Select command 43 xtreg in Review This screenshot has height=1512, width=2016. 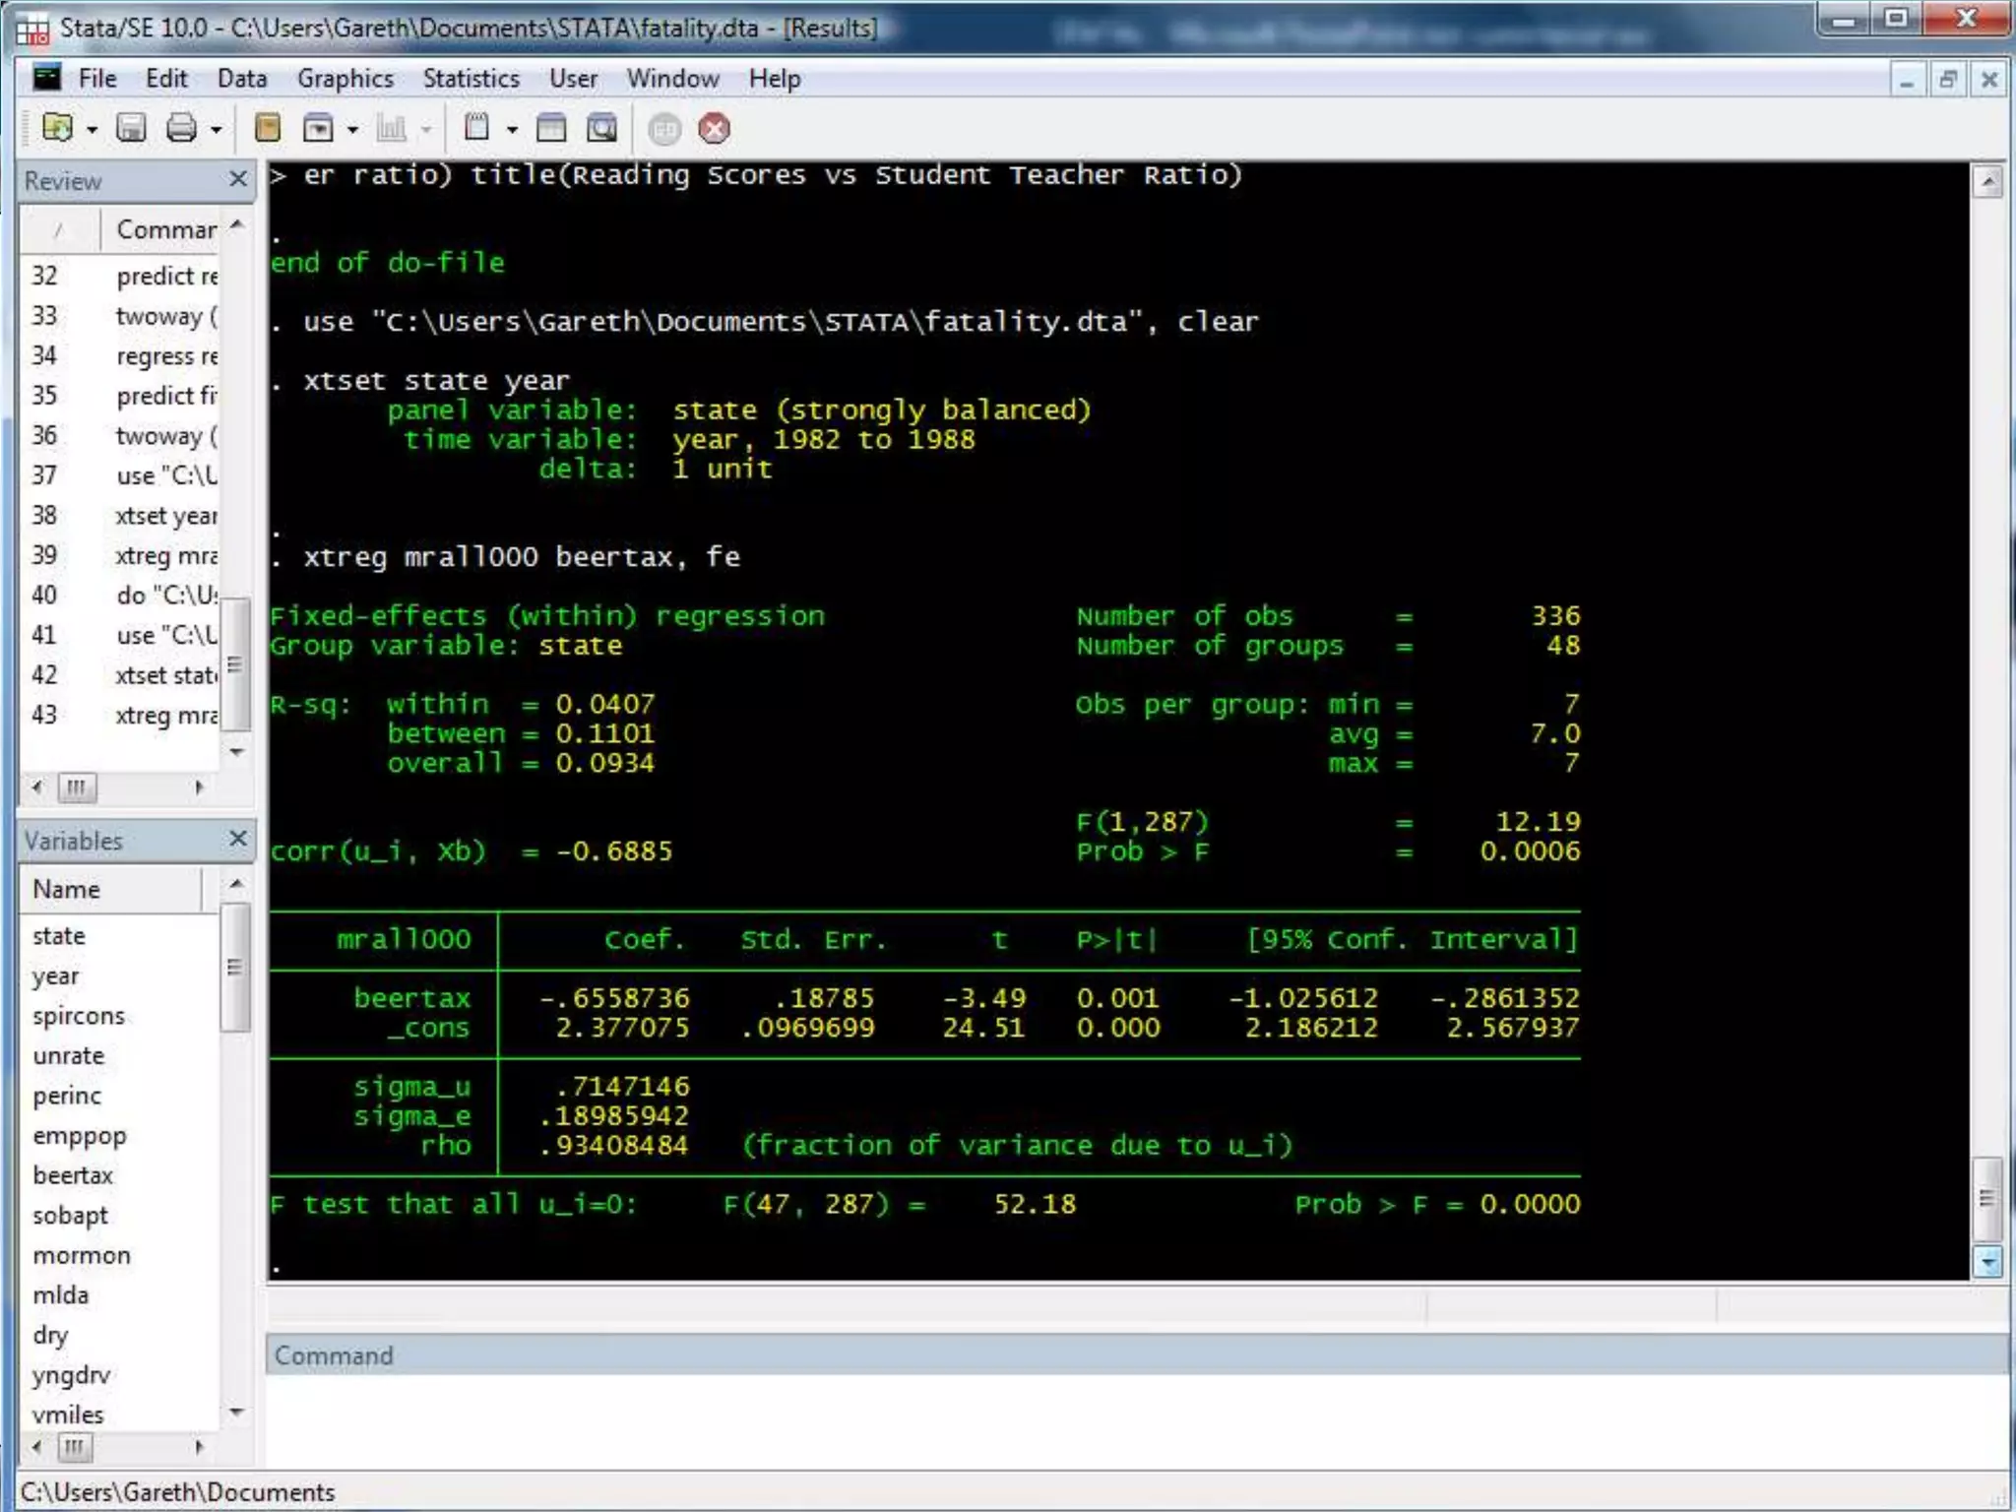click(x=165, y=716)
